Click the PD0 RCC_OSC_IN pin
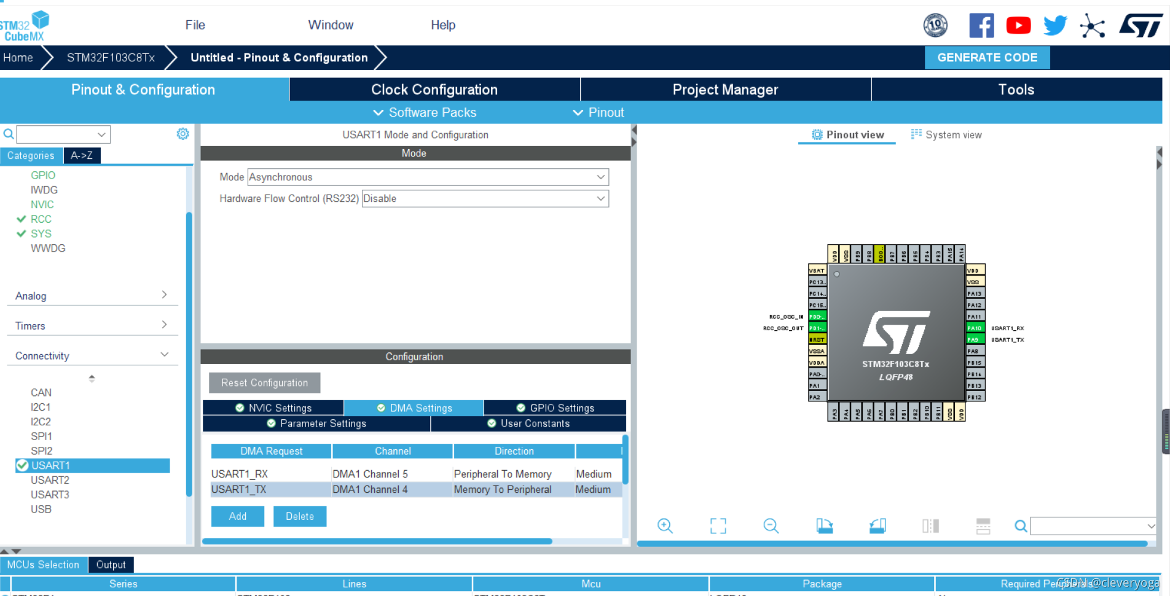The height and width of the screenshot is (596, 1170). click(817, 317)
